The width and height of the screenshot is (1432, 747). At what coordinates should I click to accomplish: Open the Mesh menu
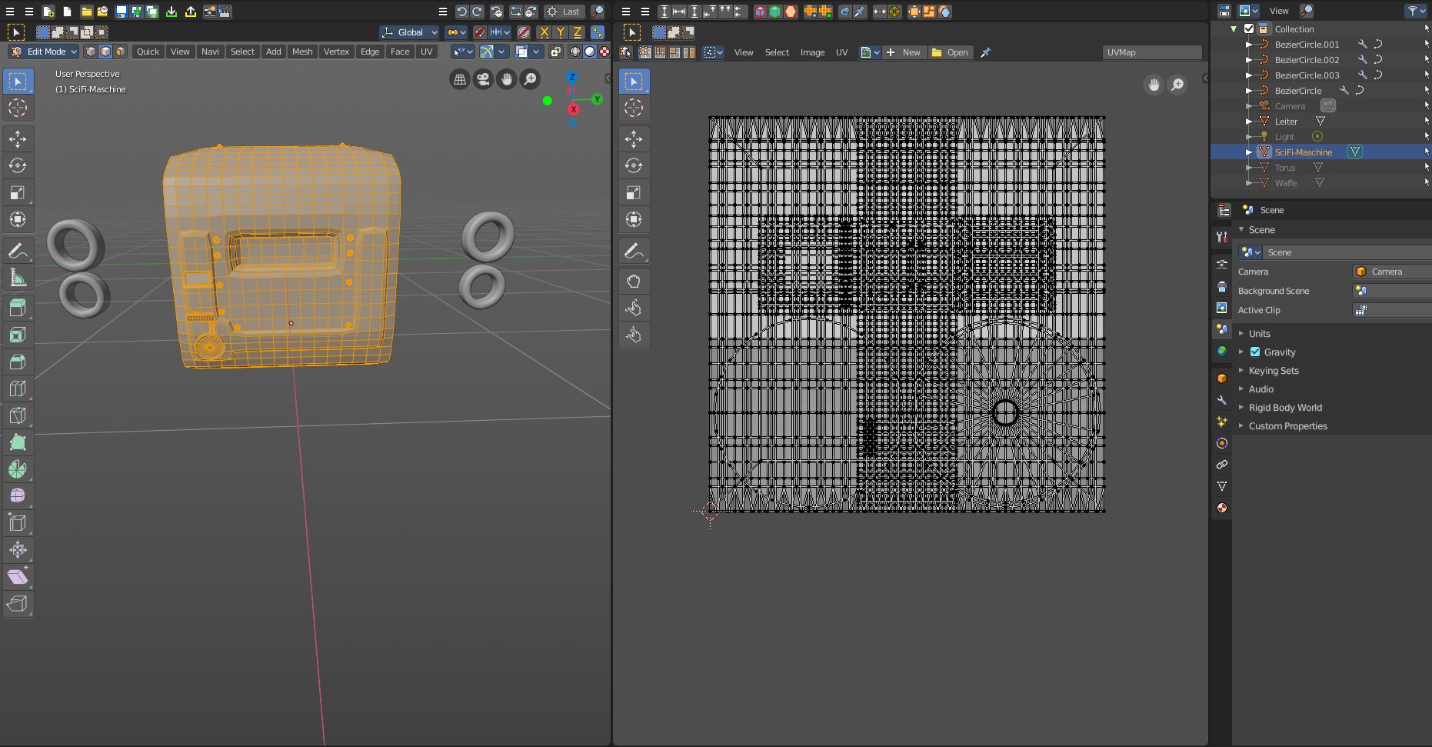tap(302, 52)
